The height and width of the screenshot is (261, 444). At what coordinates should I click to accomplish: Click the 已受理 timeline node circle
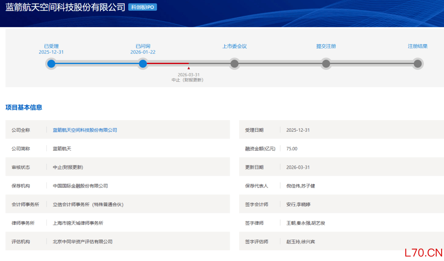[x=51, y=64]
